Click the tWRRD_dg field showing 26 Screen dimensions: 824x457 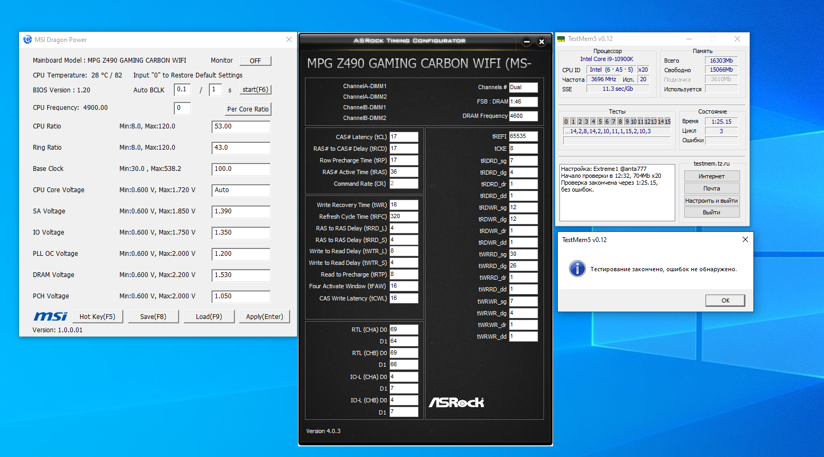click(x=523, y=266)
